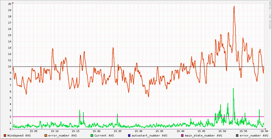Screen dimensions: 272x139
Task: Click the 15:05 time axis label
Action: pos(34,131)
